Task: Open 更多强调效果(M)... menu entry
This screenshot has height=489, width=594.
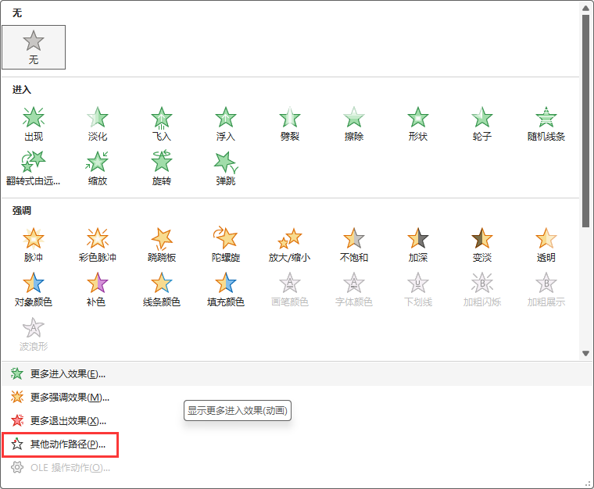Action: (x=296, y=398)
